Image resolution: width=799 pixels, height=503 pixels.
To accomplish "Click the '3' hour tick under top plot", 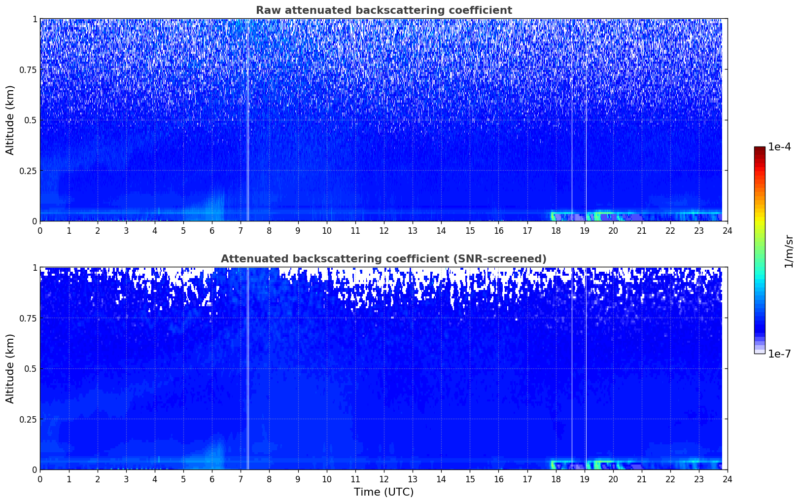I will click(x=126, y=230).
